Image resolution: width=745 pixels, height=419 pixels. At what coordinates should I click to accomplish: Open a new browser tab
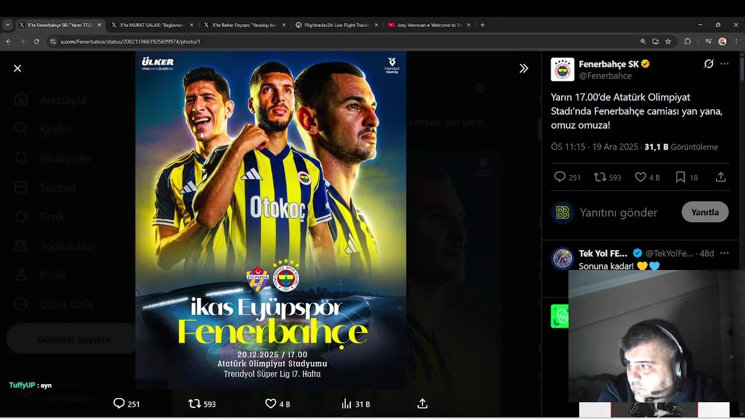[x=483, y=25]
